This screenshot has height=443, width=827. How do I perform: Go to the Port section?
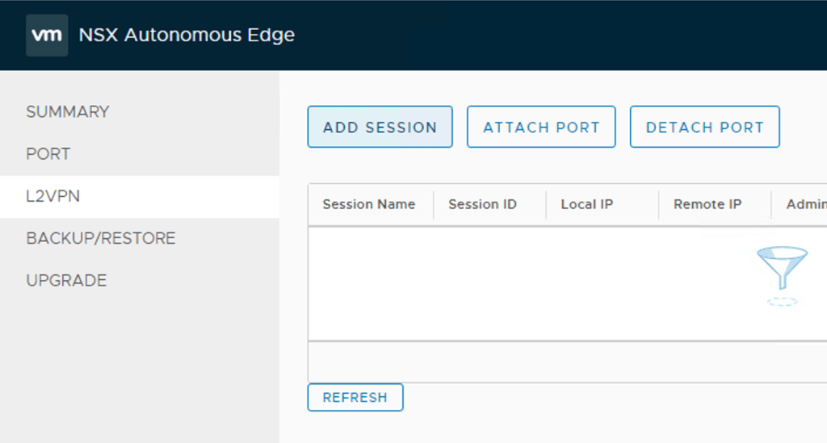(x=48, y=154)
